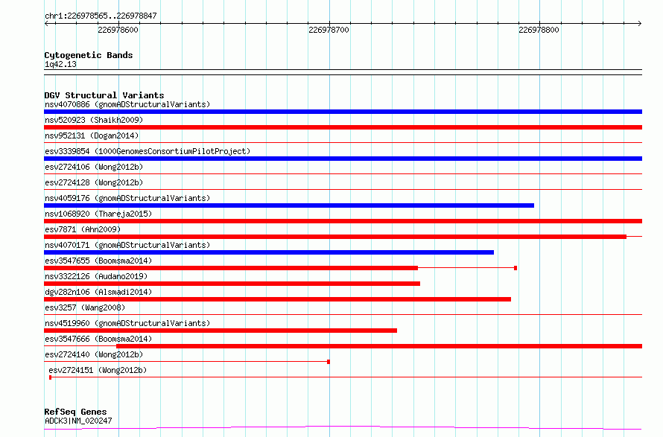663x437 pixels.
Task: Click the chr1:226978565..226978847 region label
Action: point(101,16)
